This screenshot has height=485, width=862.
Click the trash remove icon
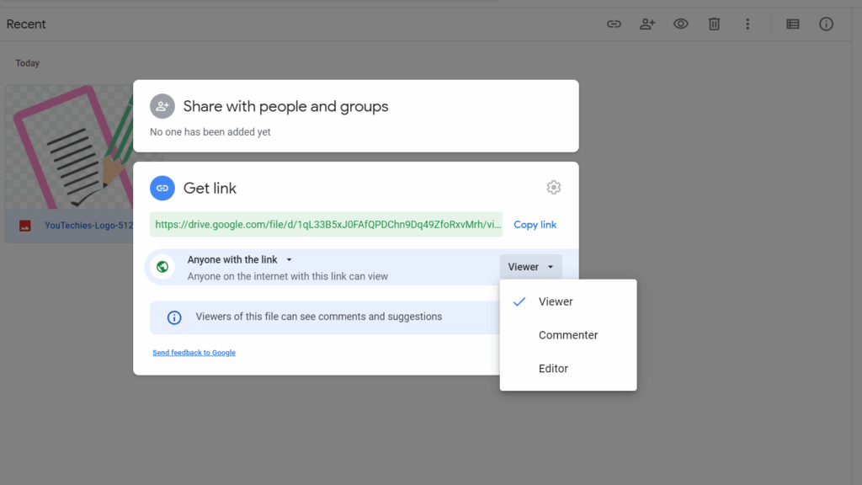tap(714, 24)
